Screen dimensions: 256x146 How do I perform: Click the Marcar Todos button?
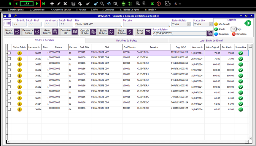coord(13,32)
